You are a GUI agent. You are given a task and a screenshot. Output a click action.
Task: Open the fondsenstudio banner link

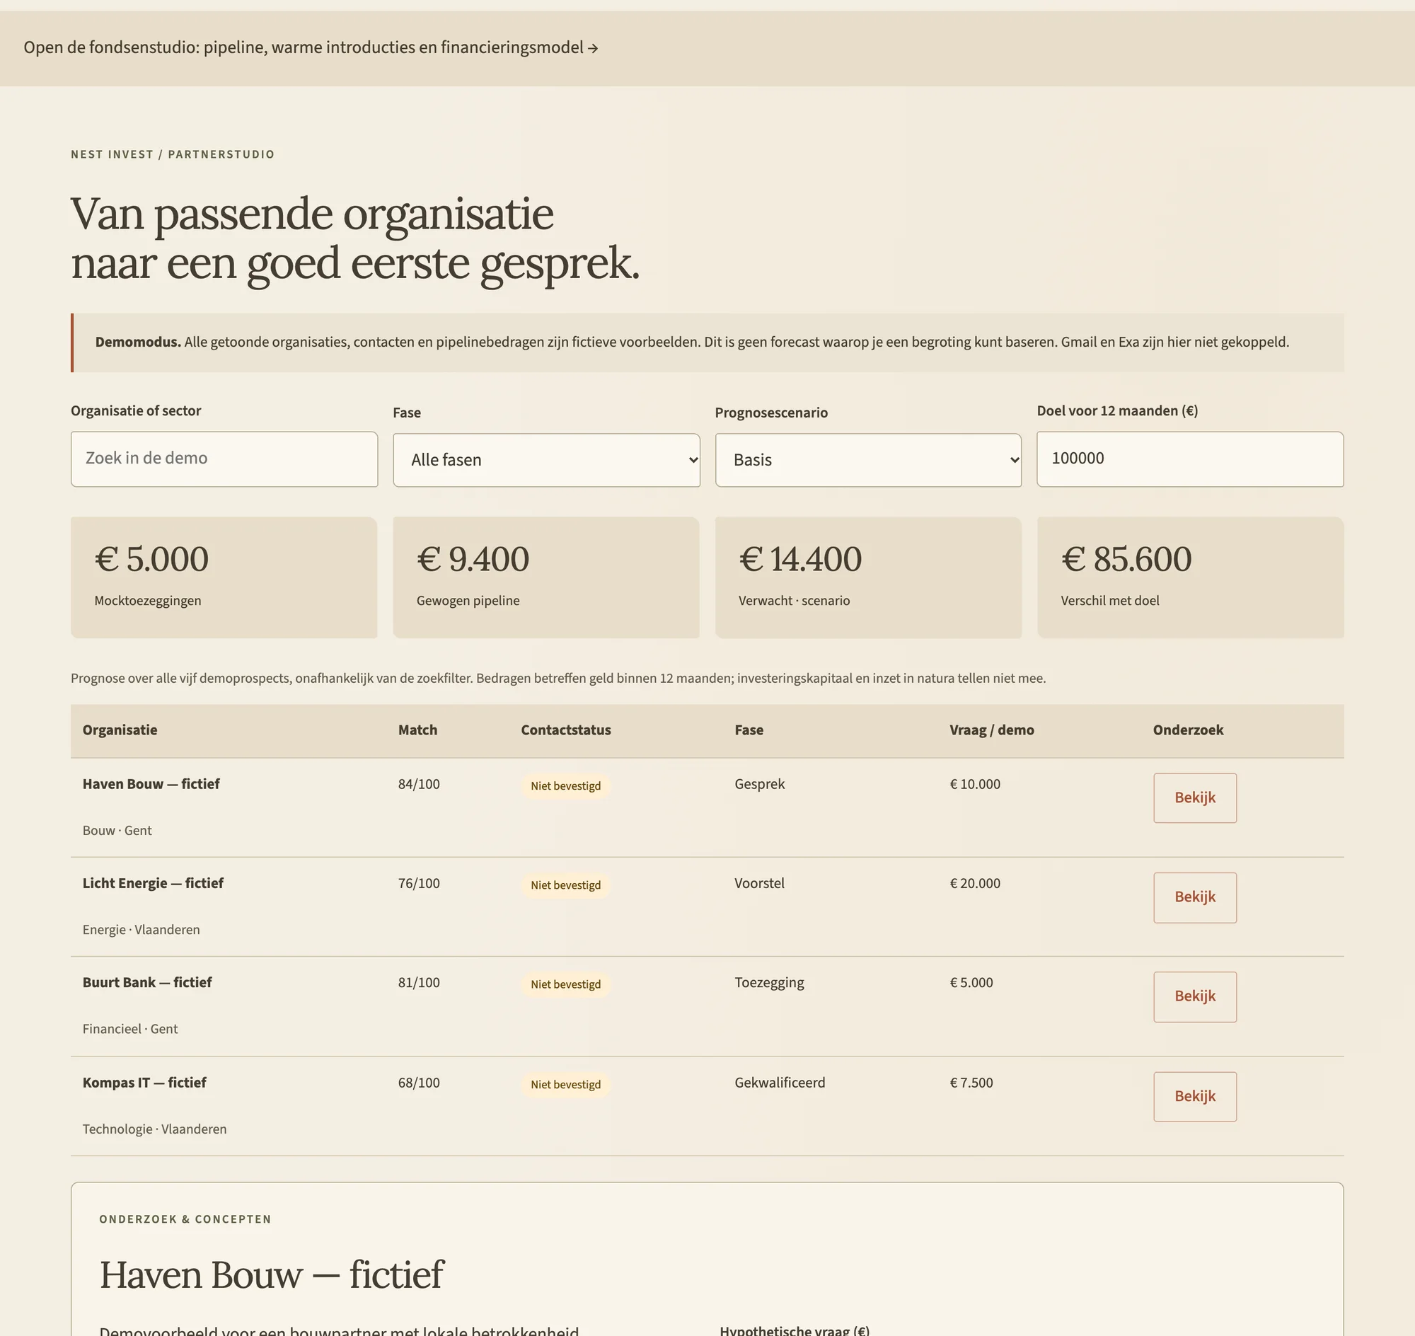(x=311, y=47)
